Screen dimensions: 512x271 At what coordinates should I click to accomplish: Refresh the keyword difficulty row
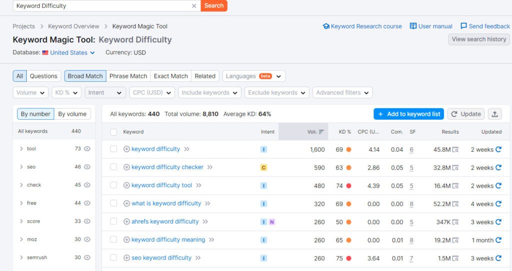(x=498, y=149)
